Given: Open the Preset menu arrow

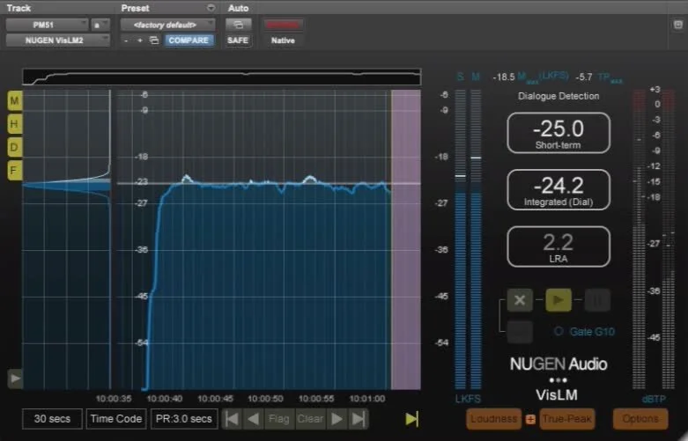Looking at the screenshot, I should [x=211, y=8].
